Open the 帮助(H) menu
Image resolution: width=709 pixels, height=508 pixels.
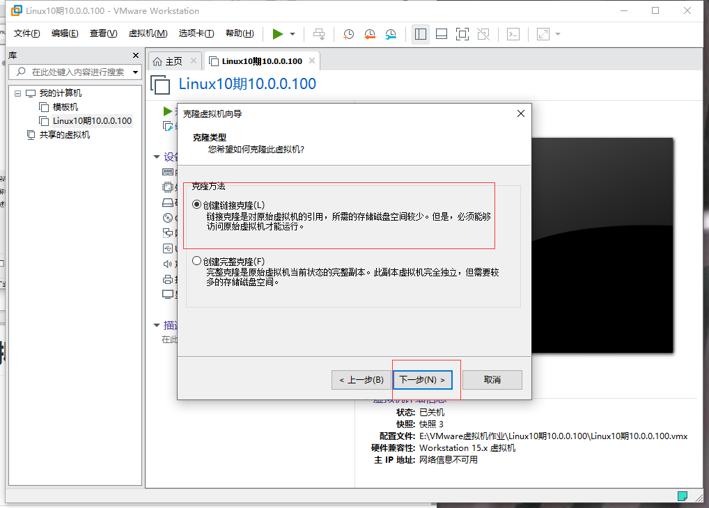(x=240, y=33)
